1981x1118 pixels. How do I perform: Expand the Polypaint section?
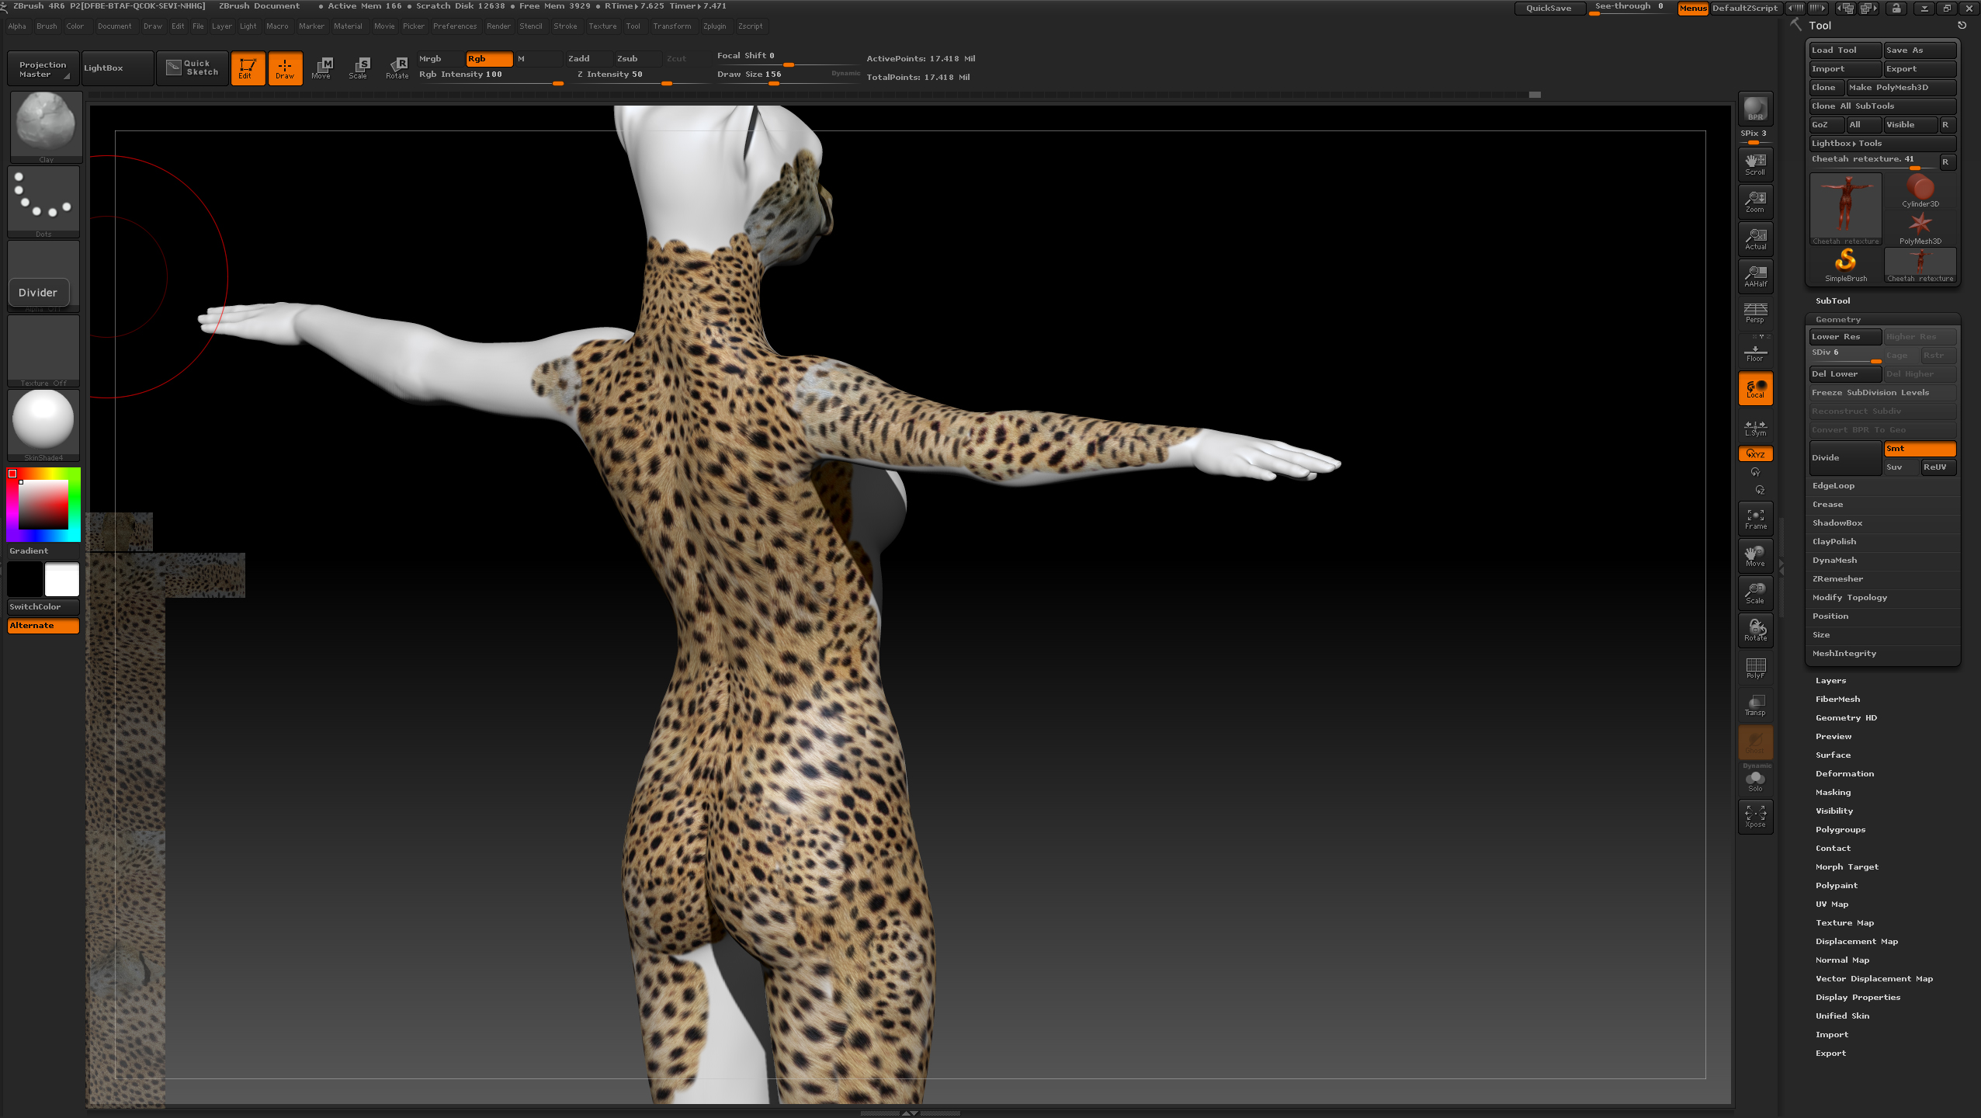(x=1837, y=885)
